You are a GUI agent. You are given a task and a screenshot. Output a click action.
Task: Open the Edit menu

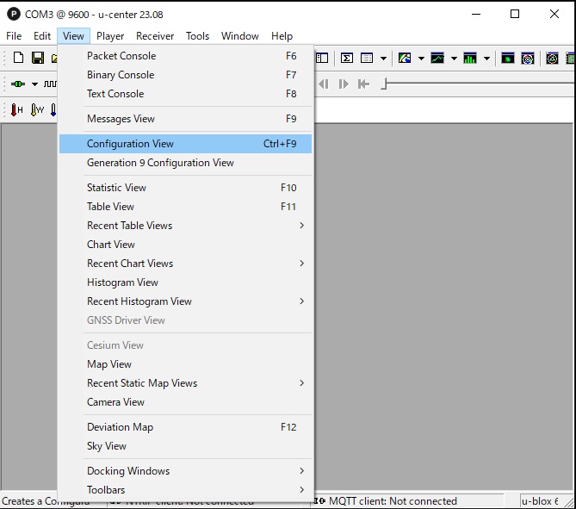(x=42, y=36)
